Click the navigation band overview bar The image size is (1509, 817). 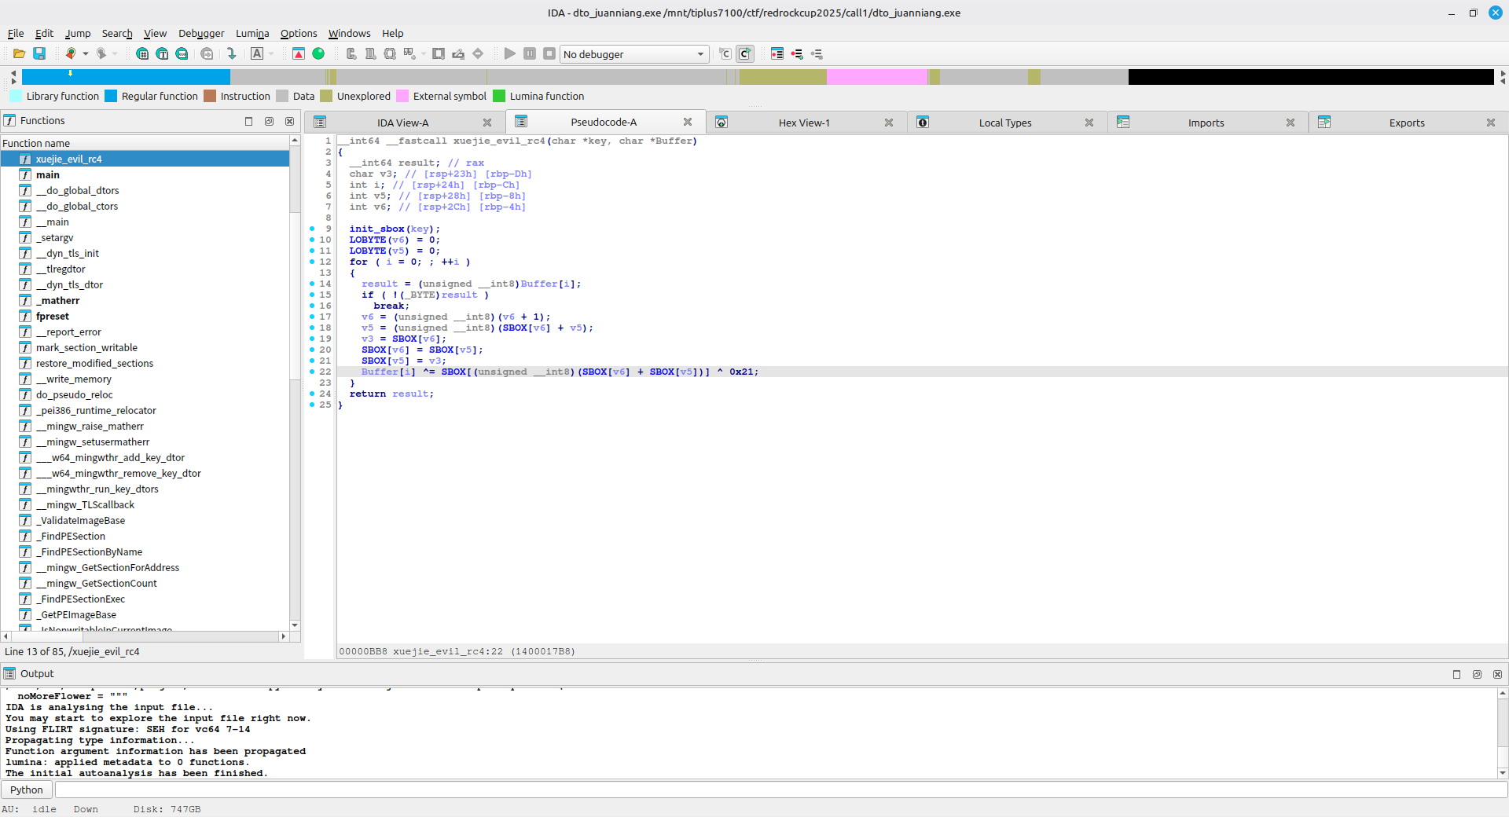(758, 76)
